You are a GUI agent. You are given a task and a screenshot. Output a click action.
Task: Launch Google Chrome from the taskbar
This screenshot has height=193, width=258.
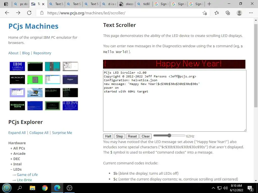click(45, 188)
